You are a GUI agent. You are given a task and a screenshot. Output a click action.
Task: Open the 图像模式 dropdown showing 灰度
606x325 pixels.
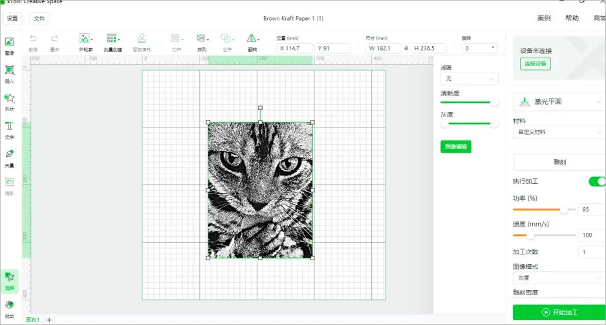tap(559, 278)
